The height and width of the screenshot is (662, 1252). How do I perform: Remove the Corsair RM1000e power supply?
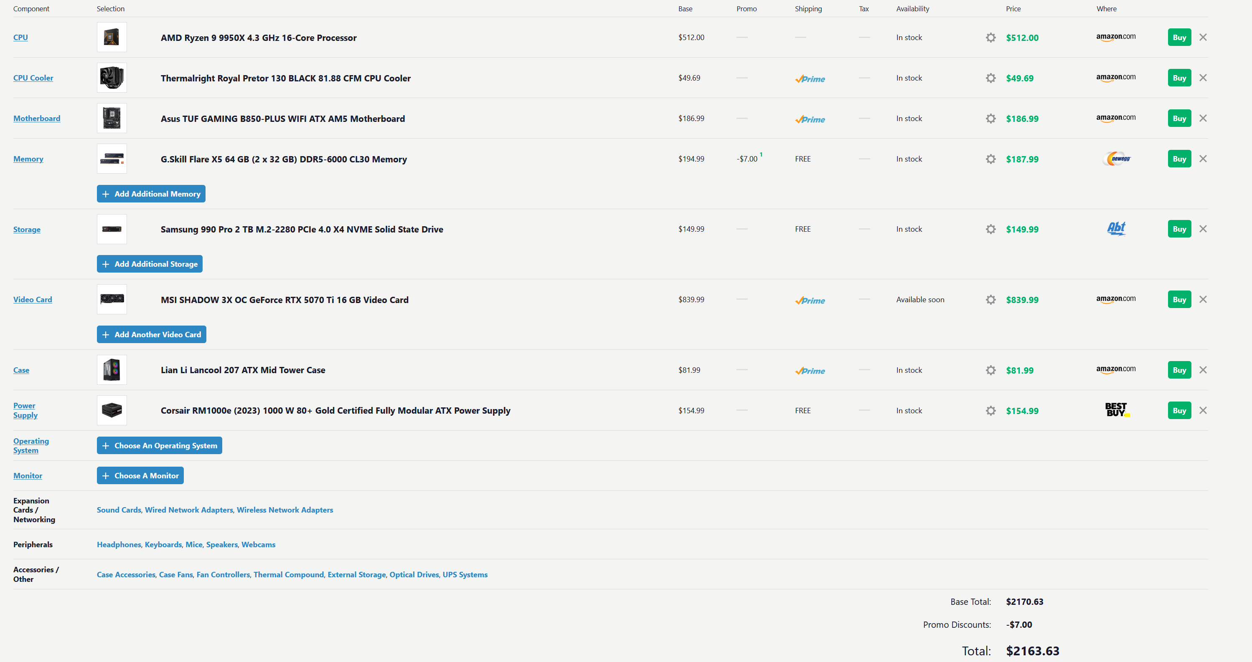[1203, 410]
